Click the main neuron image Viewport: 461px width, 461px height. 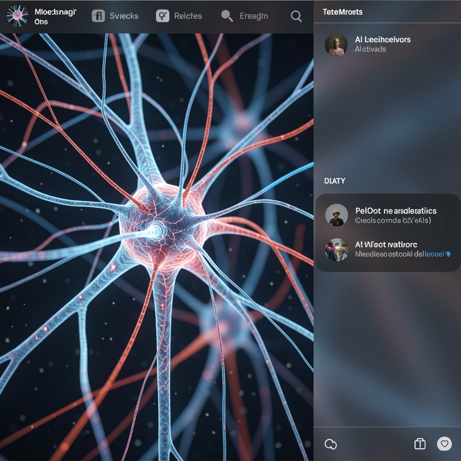156,247
